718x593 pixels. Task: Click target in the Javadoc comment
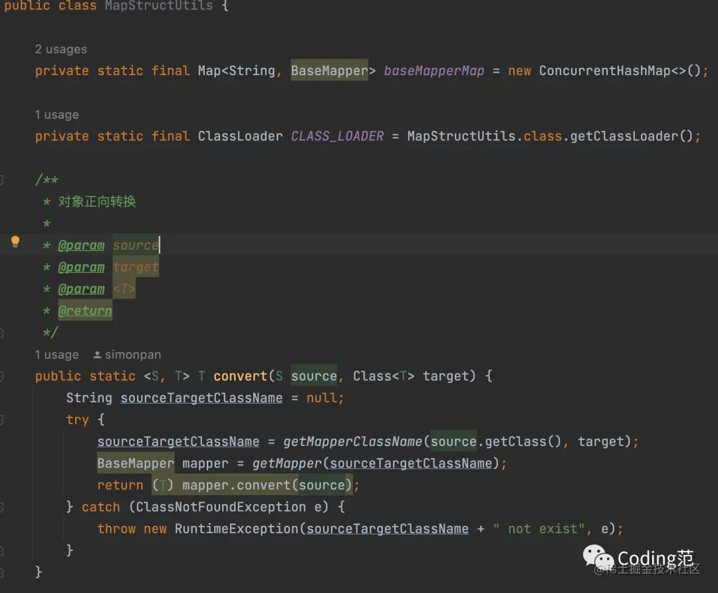click(136, 267)
